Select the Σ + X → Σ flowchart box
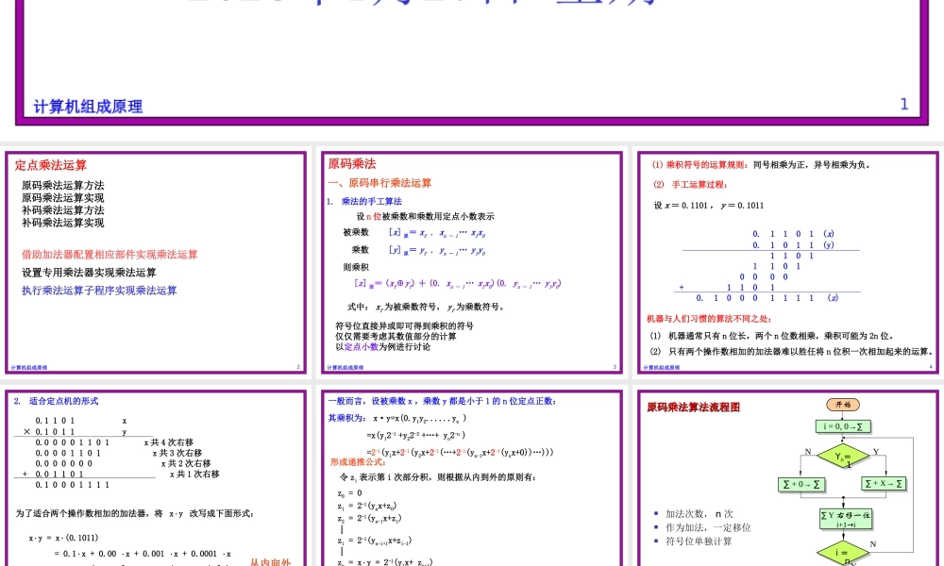Viewport: 944px width, 566px height. [885, 482]
